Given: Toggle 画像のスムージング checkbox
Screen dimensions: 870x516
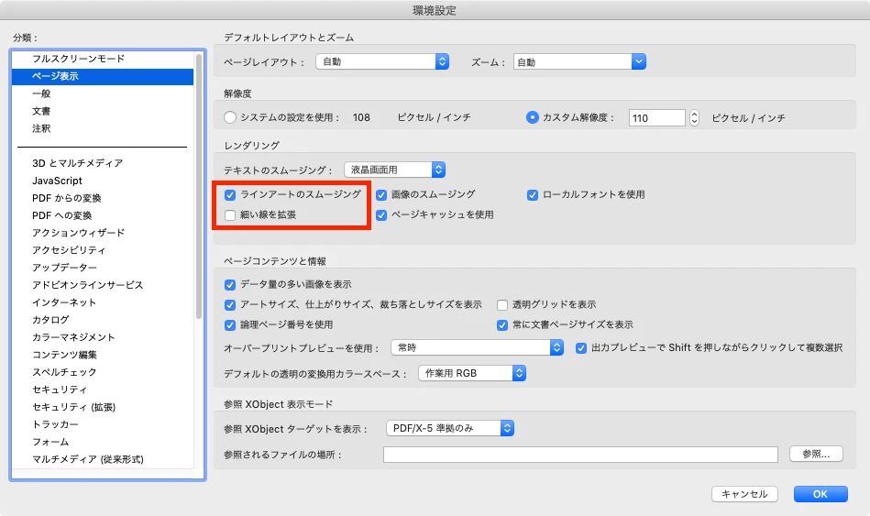Looking at the screenshot, I should 381,194.
